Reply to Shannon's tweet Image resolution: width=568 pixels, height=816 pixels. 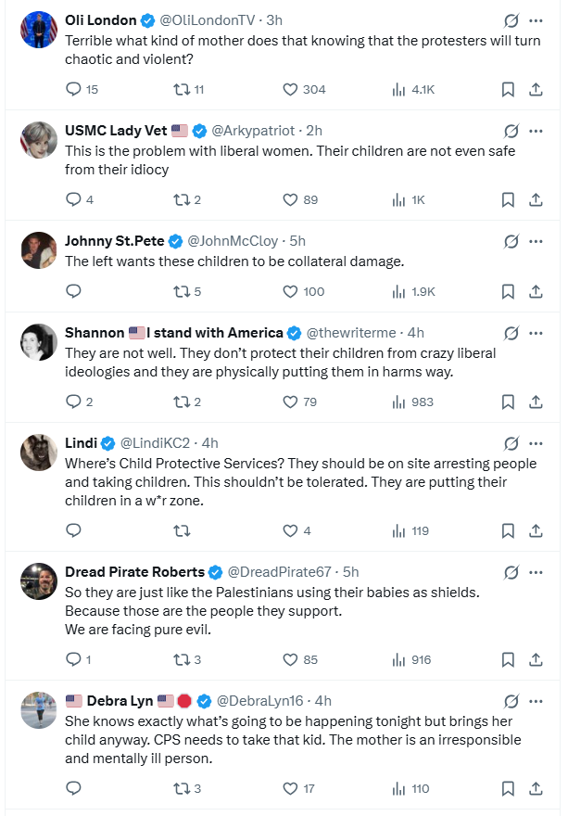[75, 402]
